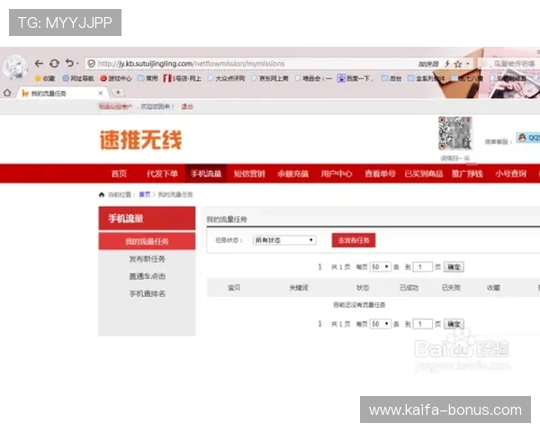Click the lightning speed-mode icon
This screenshot has width=540, height=432.
(x=447, y=64)
